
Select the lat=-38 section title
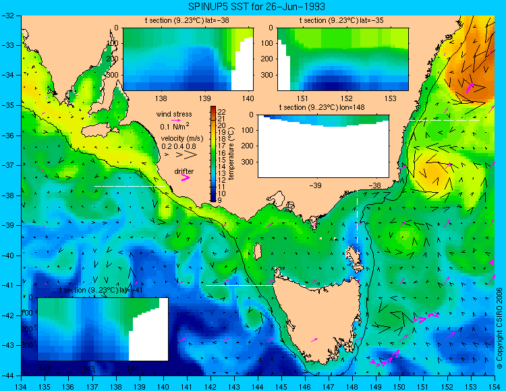pos(187,20)
